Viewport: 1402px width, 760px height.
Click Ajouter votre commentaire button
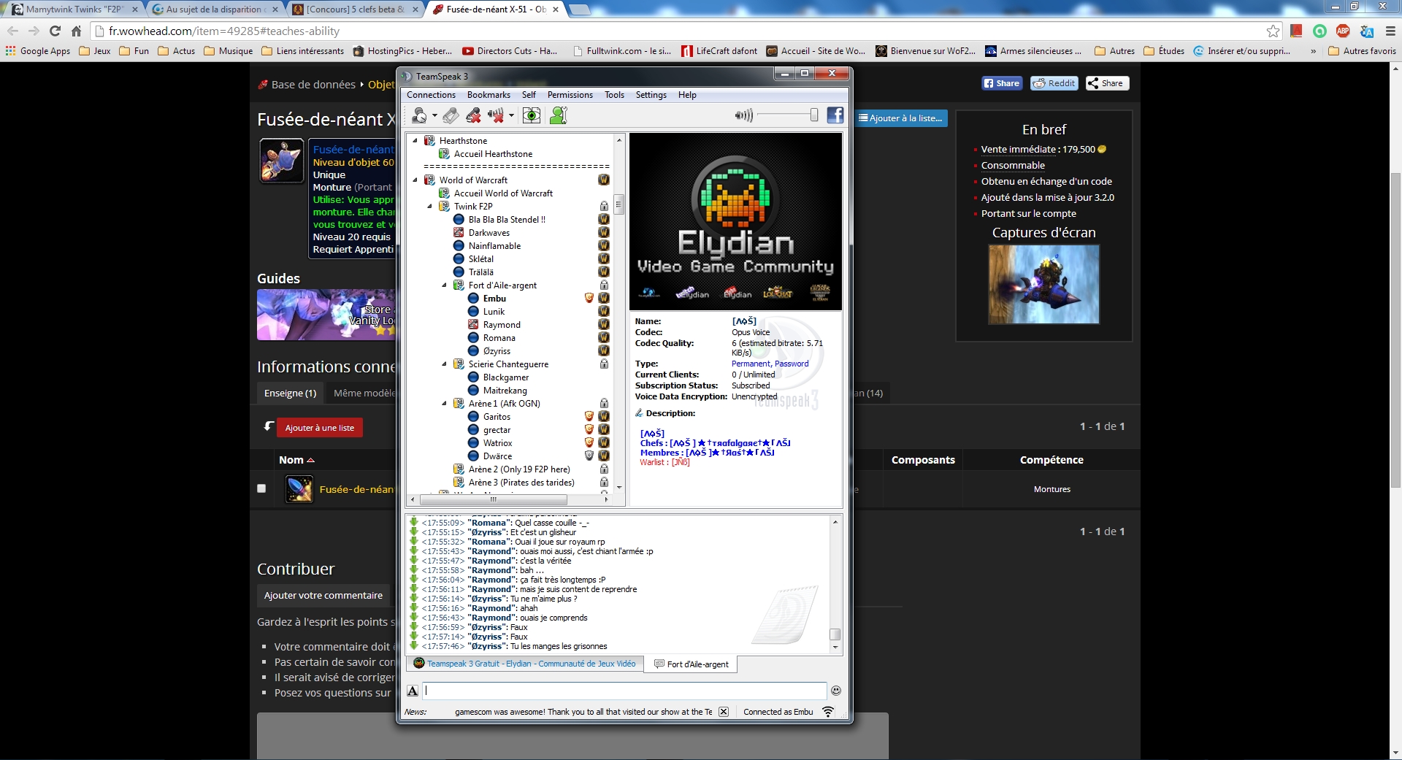click(x=323, y=596)
